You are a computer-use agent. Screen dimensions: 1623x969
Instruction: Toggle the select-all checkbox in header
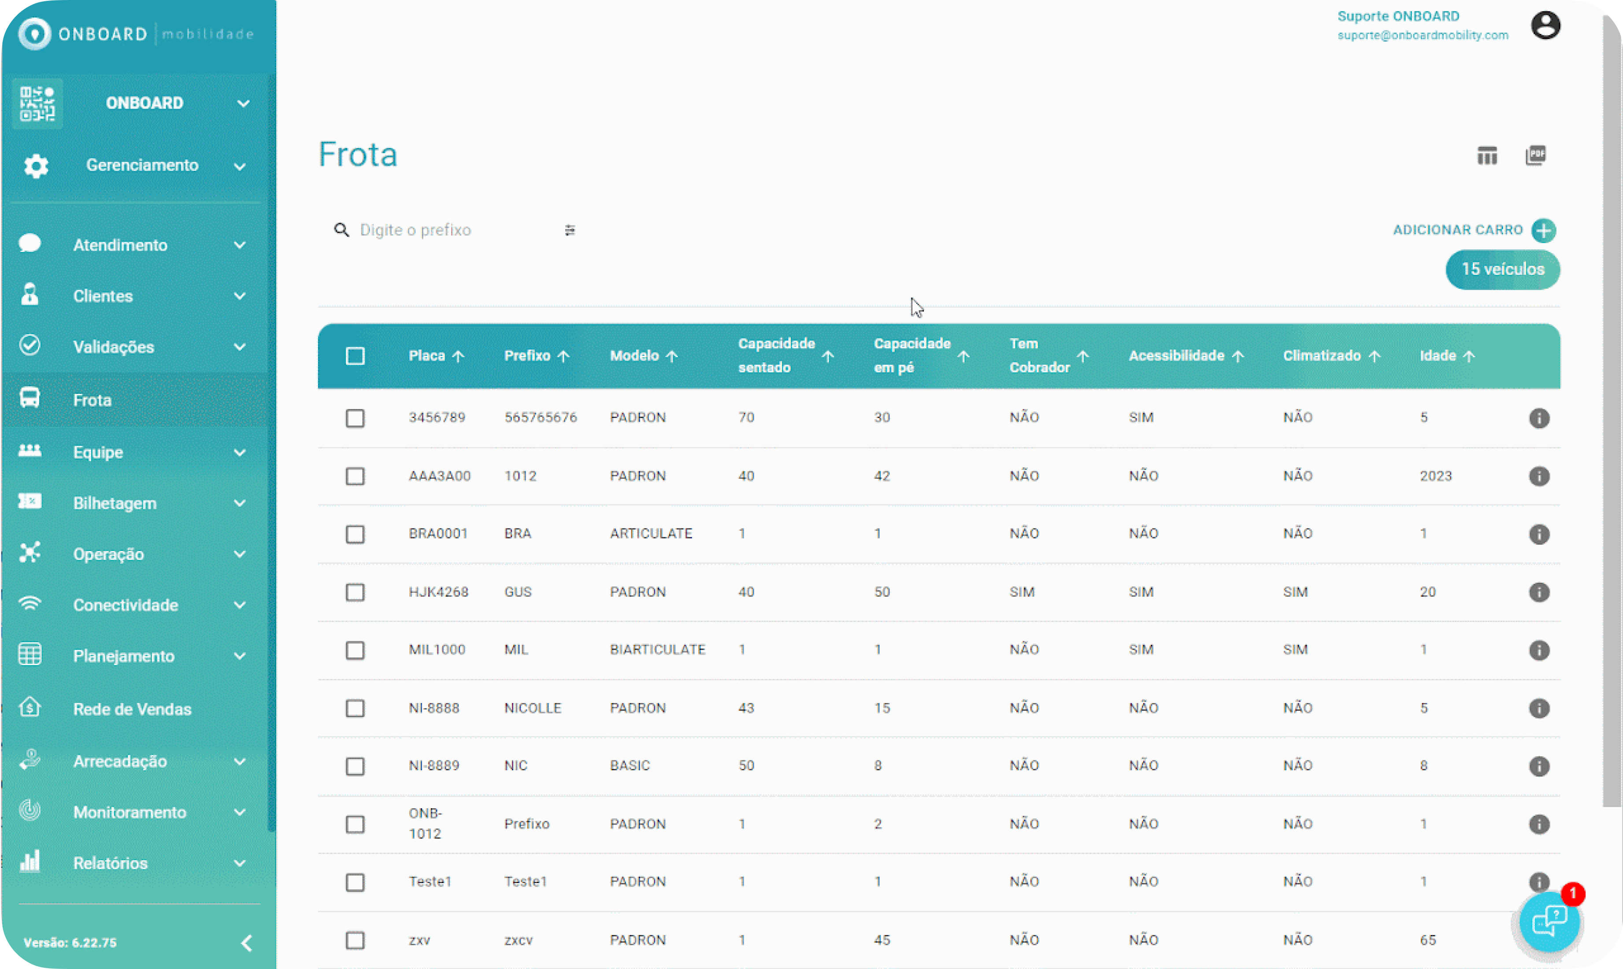[x=355, y=356]
